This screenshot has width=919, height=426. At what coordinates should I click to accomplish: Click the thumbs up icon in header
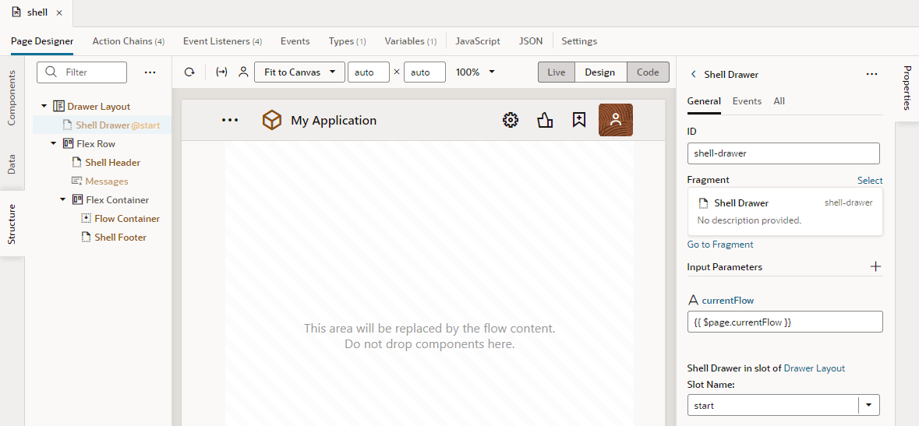coord(545,120)
